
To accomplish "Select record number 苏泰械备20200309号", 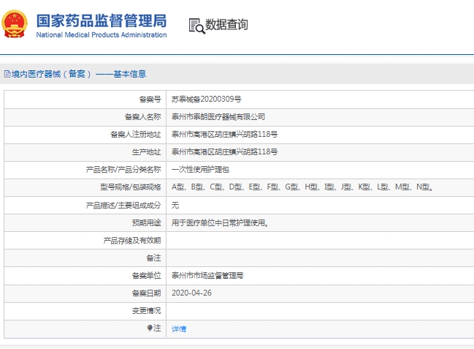I will (x=206, y=99).
